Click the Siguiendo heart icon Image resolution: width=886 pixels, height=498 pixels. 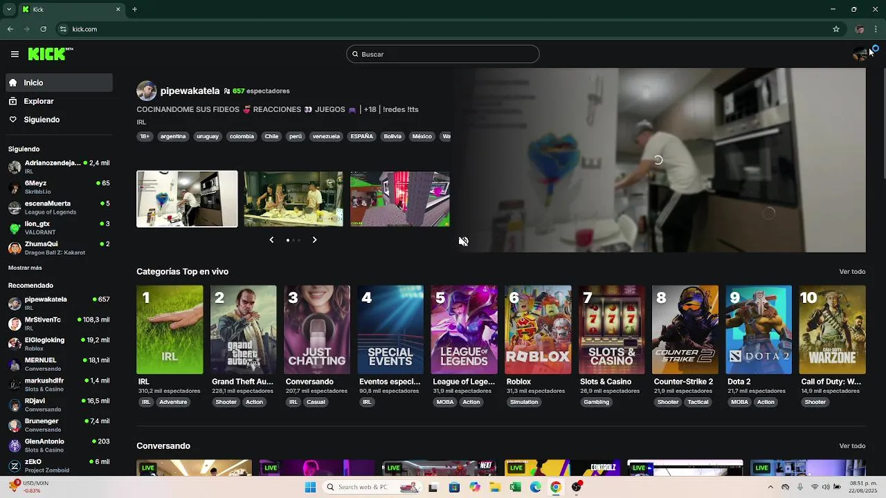(13, 120)
